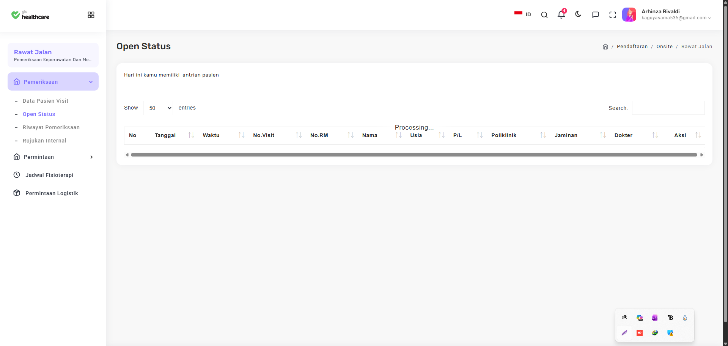Image resolution: width=728 pixels, height=346 pixels.
Task: Collapse the Pemeriksaan sidebar menu
Action: pyautogui.click(x=53, y=81)
